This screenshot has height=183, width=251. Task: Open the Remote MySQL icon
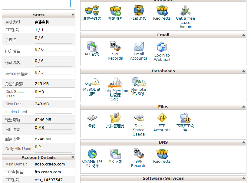pos(139,82)
